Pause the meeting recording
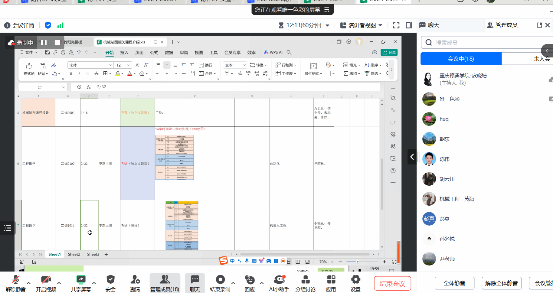The image size is (553, 293). pyautogui.click(x=44, y=43)
